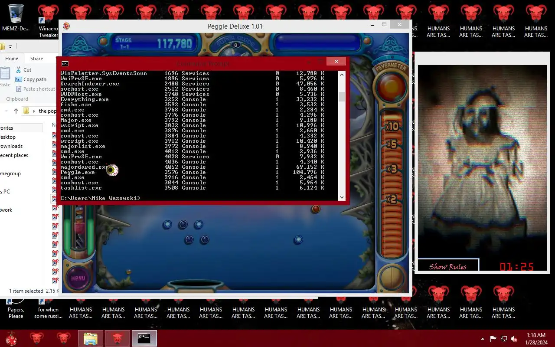The image size is (555, 347).
Task: Switch to the Home ribbon tab
Action: pyautogui.click(x=12, y=59)
